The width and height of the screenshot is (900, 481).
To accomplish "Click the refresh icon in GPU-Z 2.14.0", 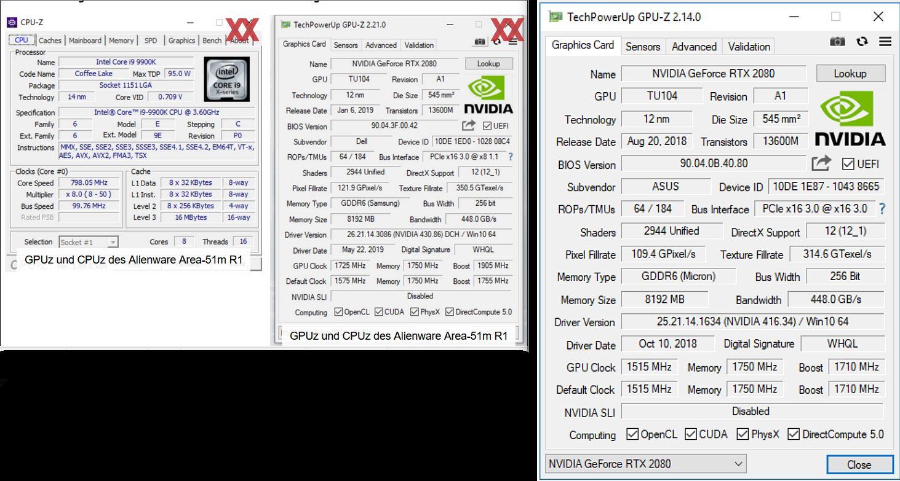I will 862,41.
